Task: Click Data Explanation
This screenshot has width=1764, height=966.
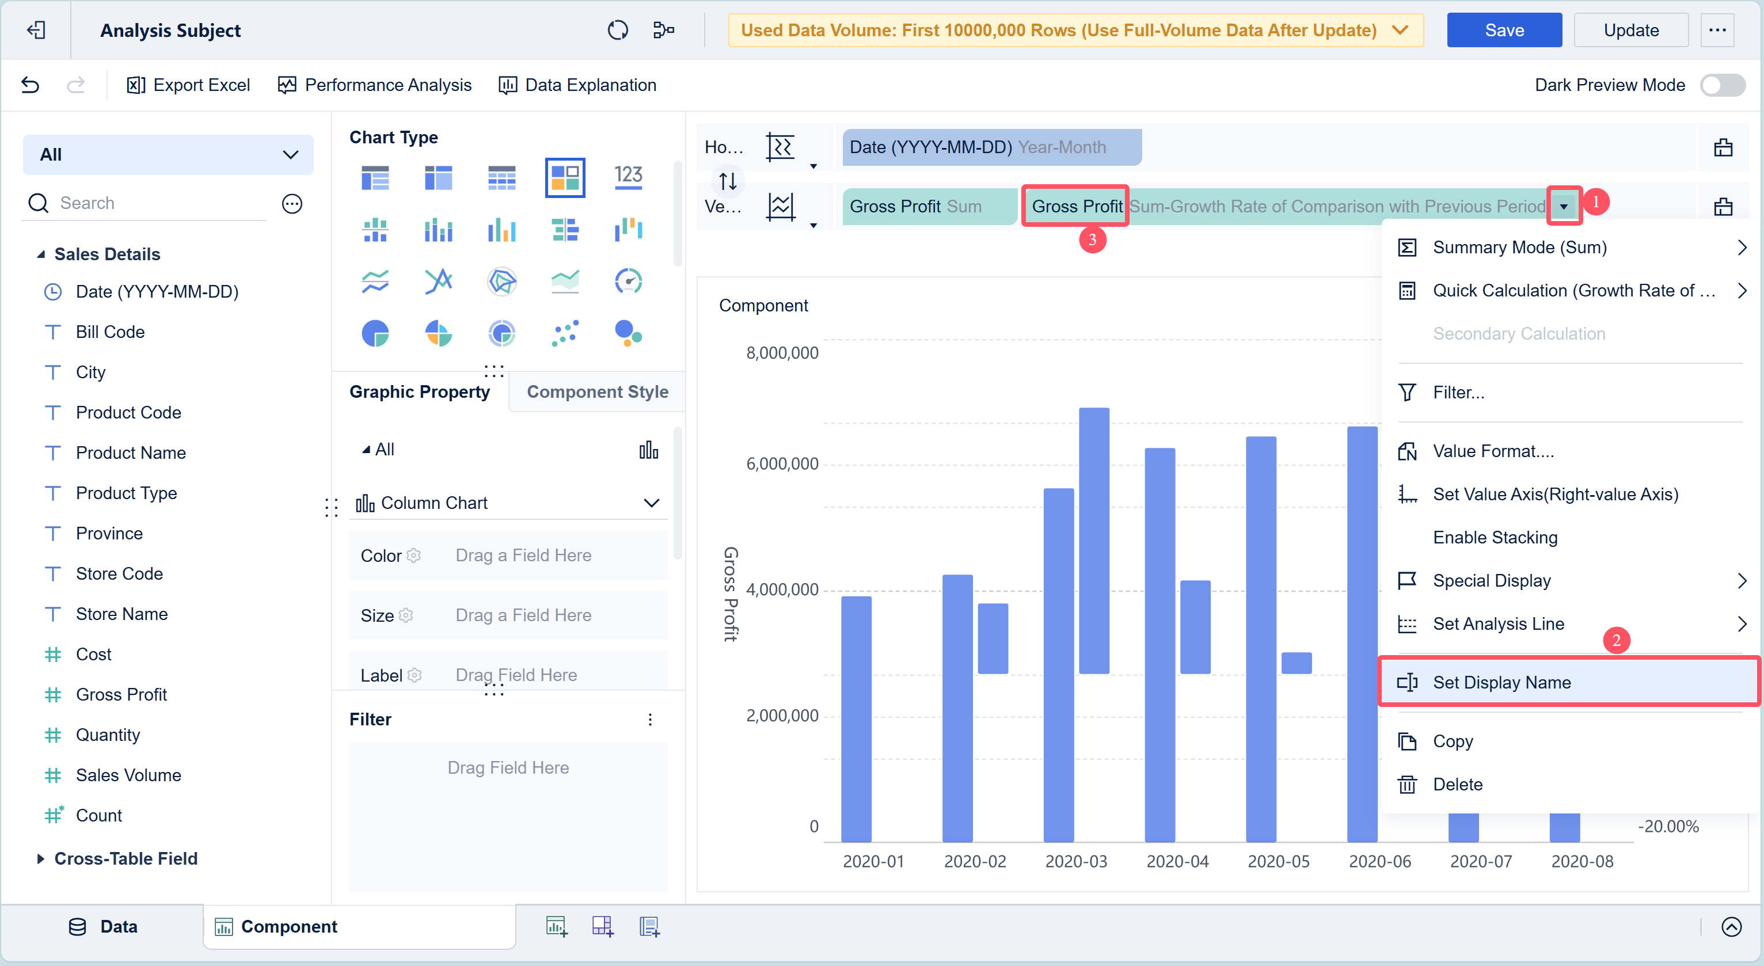Action: [577, 85]
